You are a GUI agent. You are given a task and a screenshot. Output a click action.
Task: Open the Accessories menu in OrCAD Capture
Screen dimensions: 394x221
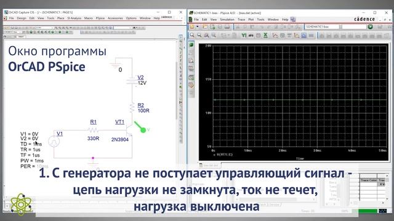115,18
